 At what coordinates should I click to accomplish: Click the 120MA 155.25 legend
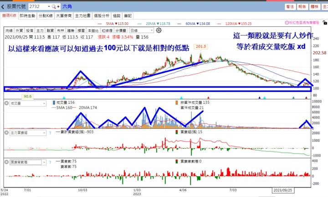tap(234, 24)
